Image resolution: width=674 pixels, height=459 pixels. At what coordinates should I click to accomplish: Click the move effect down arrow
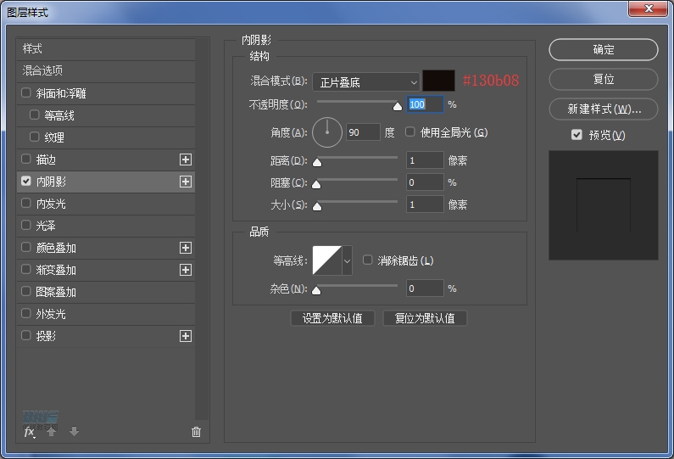pyautogui.click(x=74, y=432)
